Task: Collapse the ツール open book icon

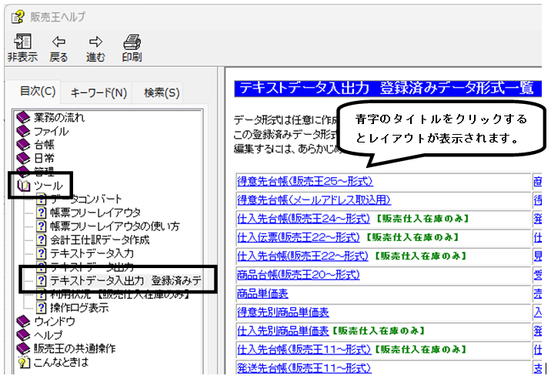Action: tap(24, 186)
